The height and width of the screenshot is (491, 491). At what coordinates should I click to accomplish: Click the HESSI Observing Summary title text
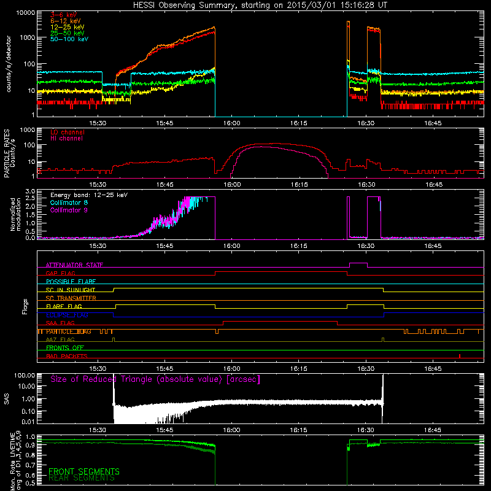coord(260,6)
